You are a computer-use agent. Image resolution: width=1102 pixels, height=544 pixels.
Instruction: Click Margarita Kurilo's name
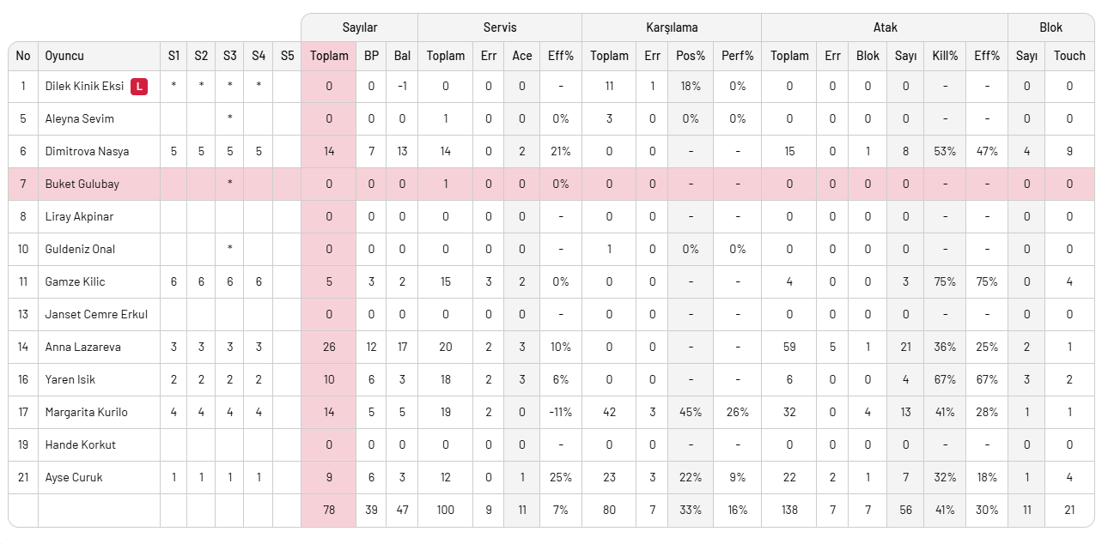coord(86,413)
